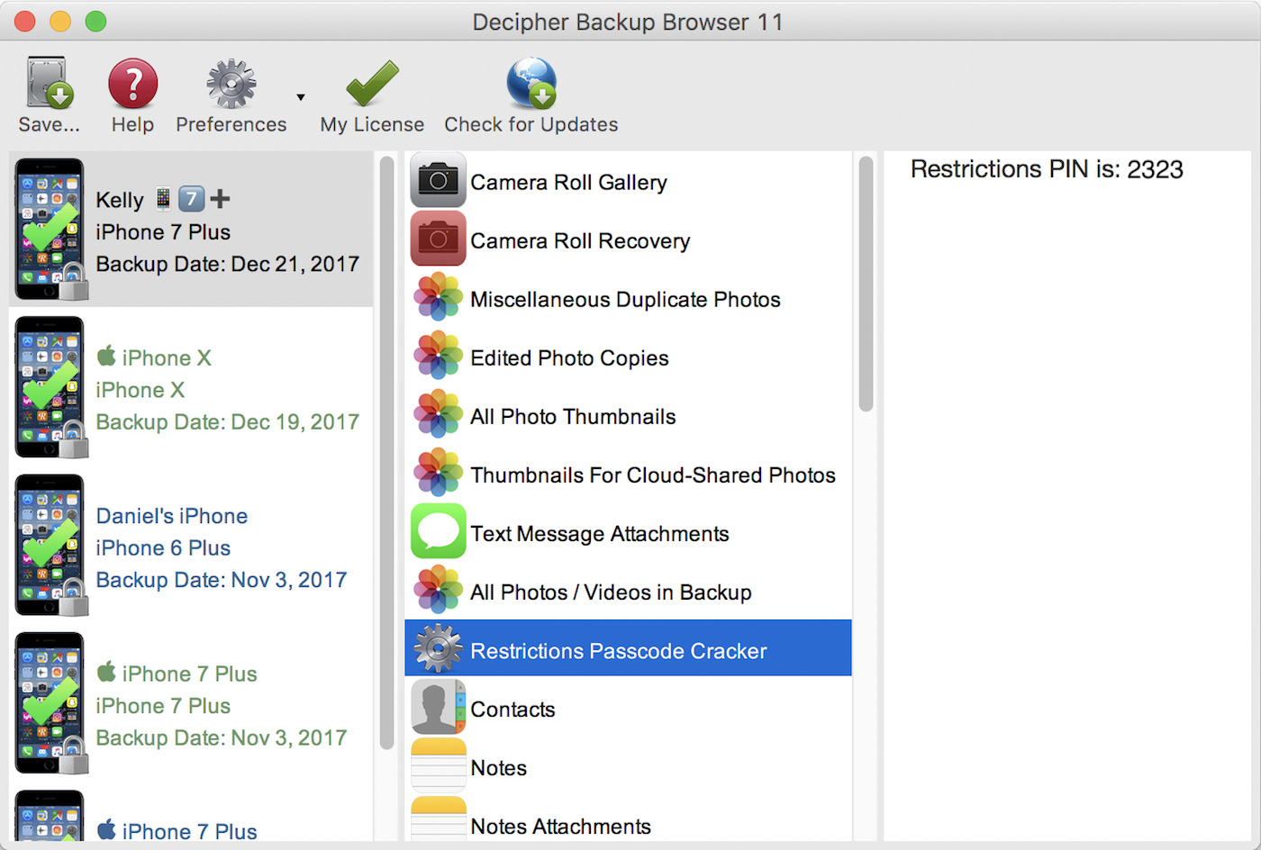This screenshot has height=850, width=1261.
Task: Open Preferences via the gear icon
Action: 231,84
